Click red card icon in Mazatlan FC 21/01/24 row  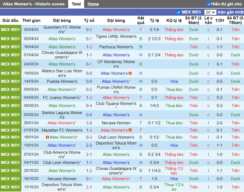tap(130, 130)
